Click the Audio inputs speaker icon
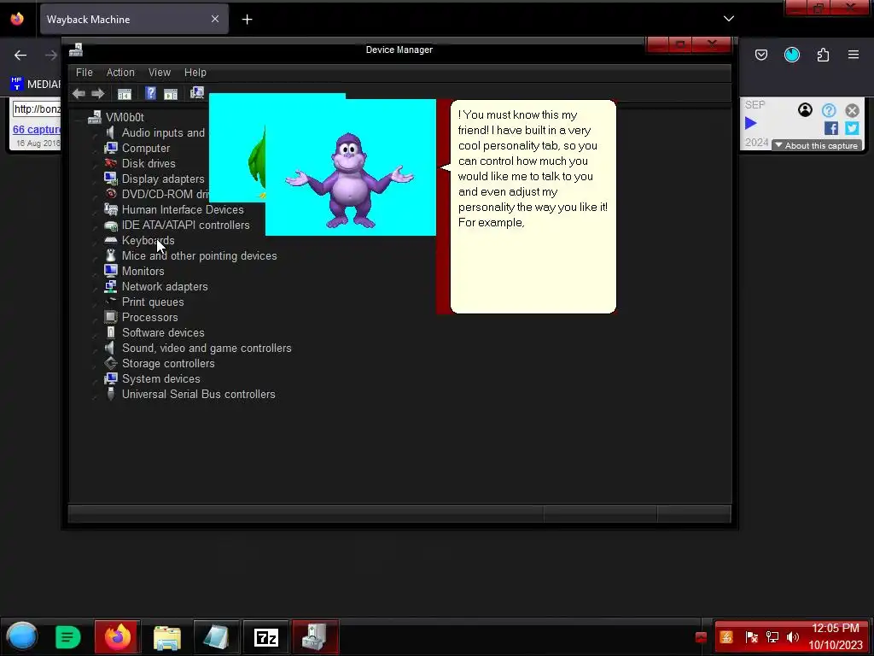The width and height of the screenshot is (874, 656). click(110, 132)
